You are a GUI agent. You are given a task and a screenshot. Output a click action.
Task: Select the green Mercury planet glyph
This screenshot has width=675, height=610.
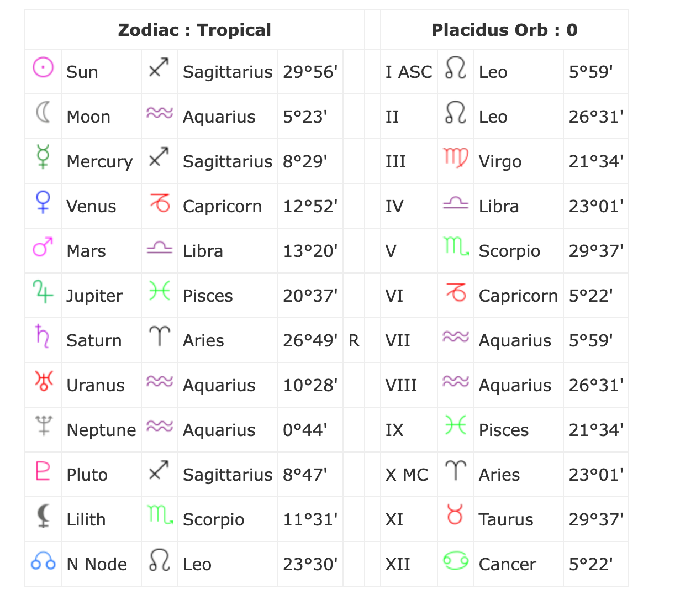(x=43, y=156)
